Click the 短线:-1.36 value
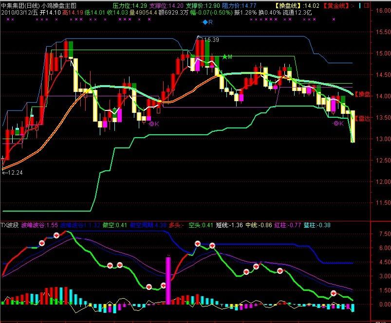The image size is (391, 323). click(x=229, y=225)
